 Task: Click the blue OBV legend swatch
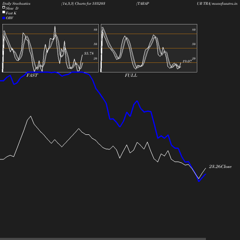point(4,18)
